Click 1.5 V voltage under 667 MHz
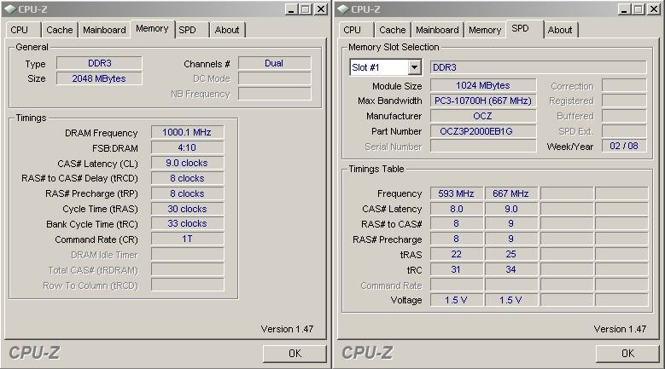Viewport: 665px width, 369px height. tap(511, 300)
